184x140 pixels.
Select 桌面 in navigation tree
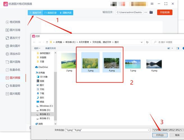coord(40,102)
